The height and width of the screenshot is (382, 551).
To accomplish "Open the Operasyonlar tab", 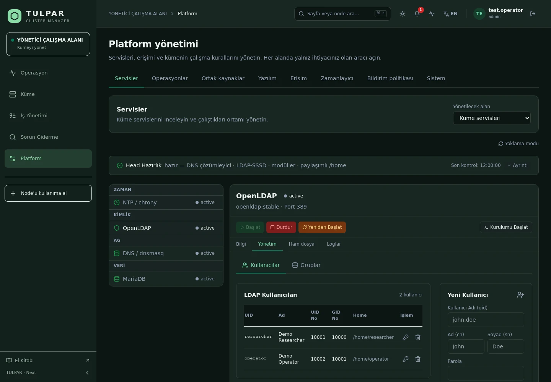I will click(x=170, y=78).
